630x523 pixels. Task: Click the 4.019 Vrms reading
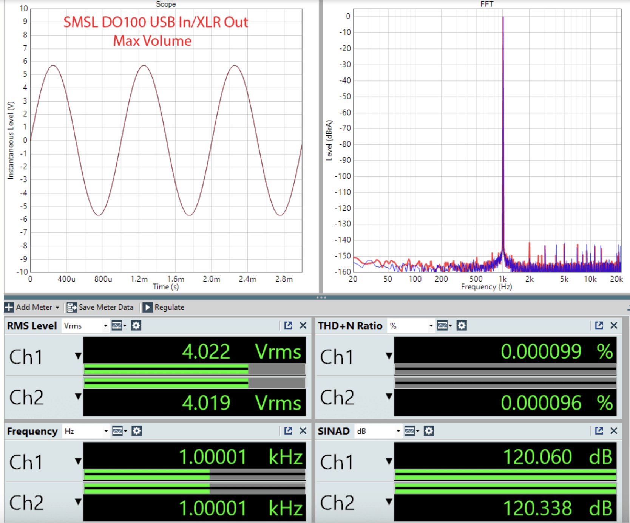click(x=242, y=403)
